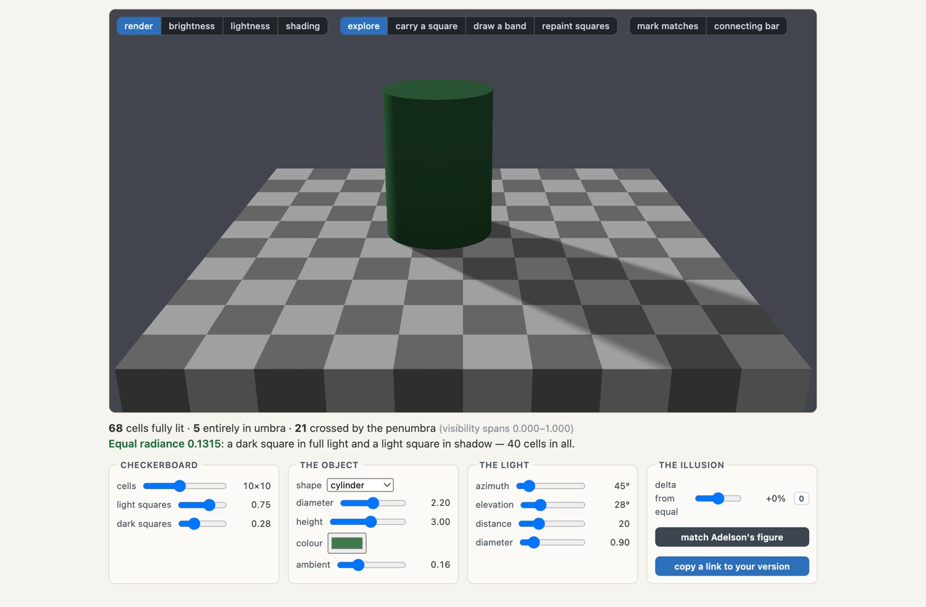Viewport: 926px width, 607px height.
Task: Click the '20' light distance value
Action: [624, 524]
